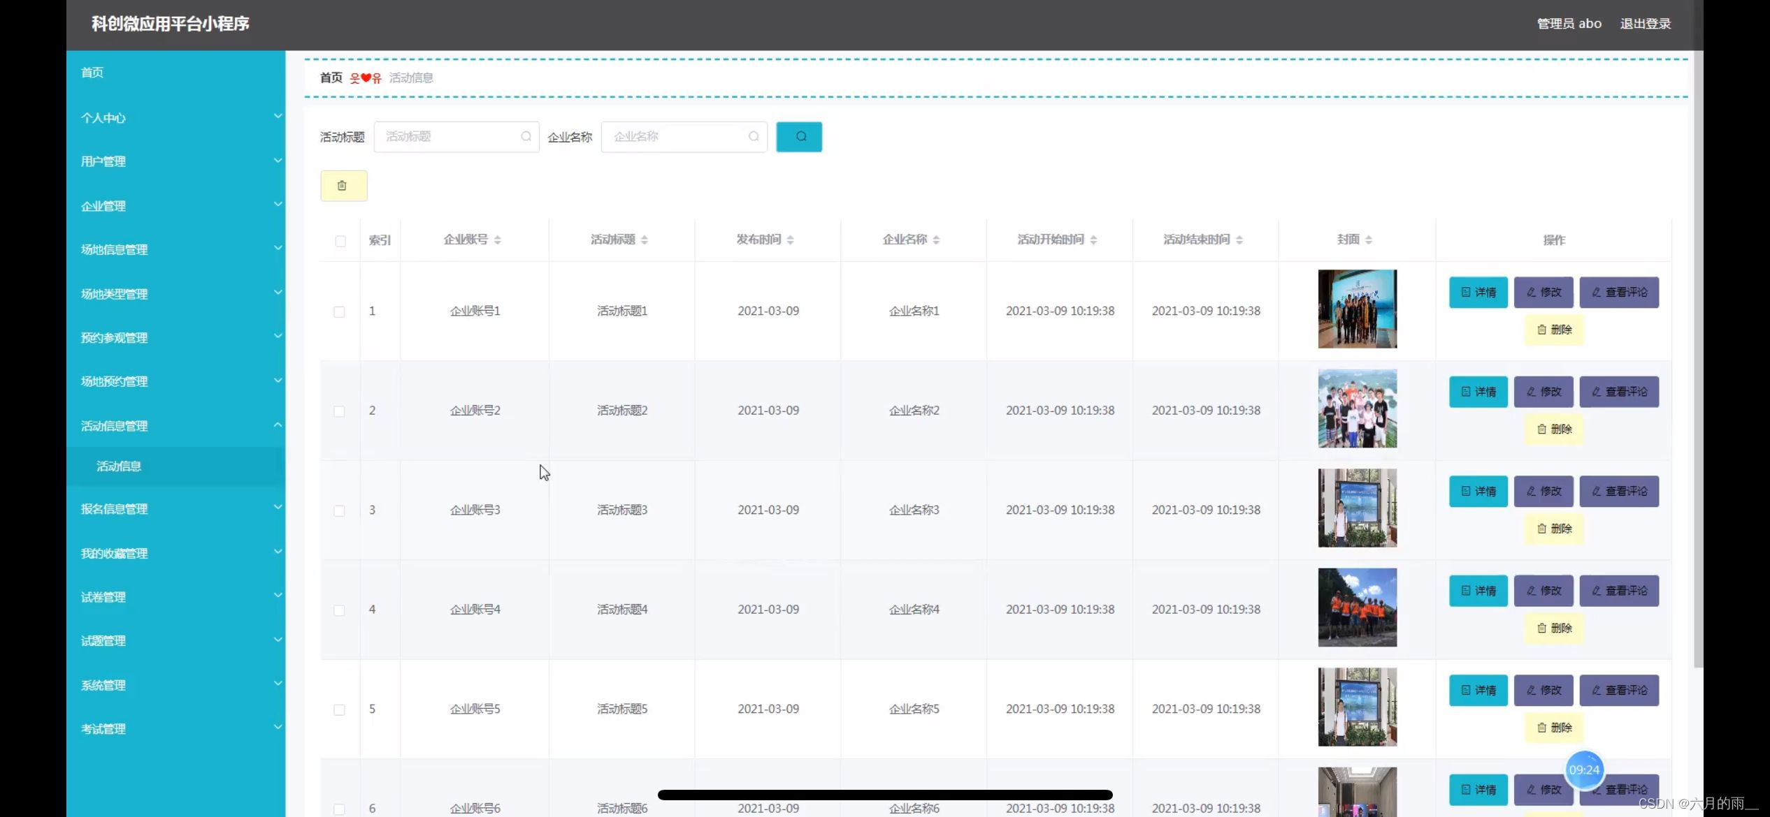This screenshot has height=817, width=1770.
Task: Click magnifier icon in 活动标题 field
Action: pos(526,137)
